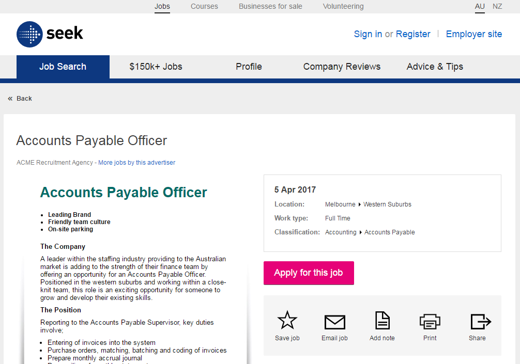Click the Email job envelope icon
520x364 pixels.
[x=334, y=322]
